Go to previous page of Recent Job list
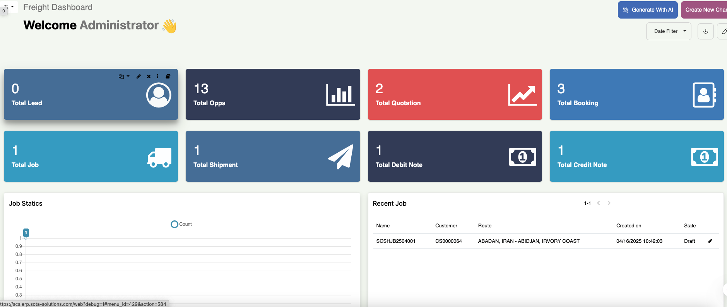The width and height of the screenshot is (727, 307). (x=599, y=203)
